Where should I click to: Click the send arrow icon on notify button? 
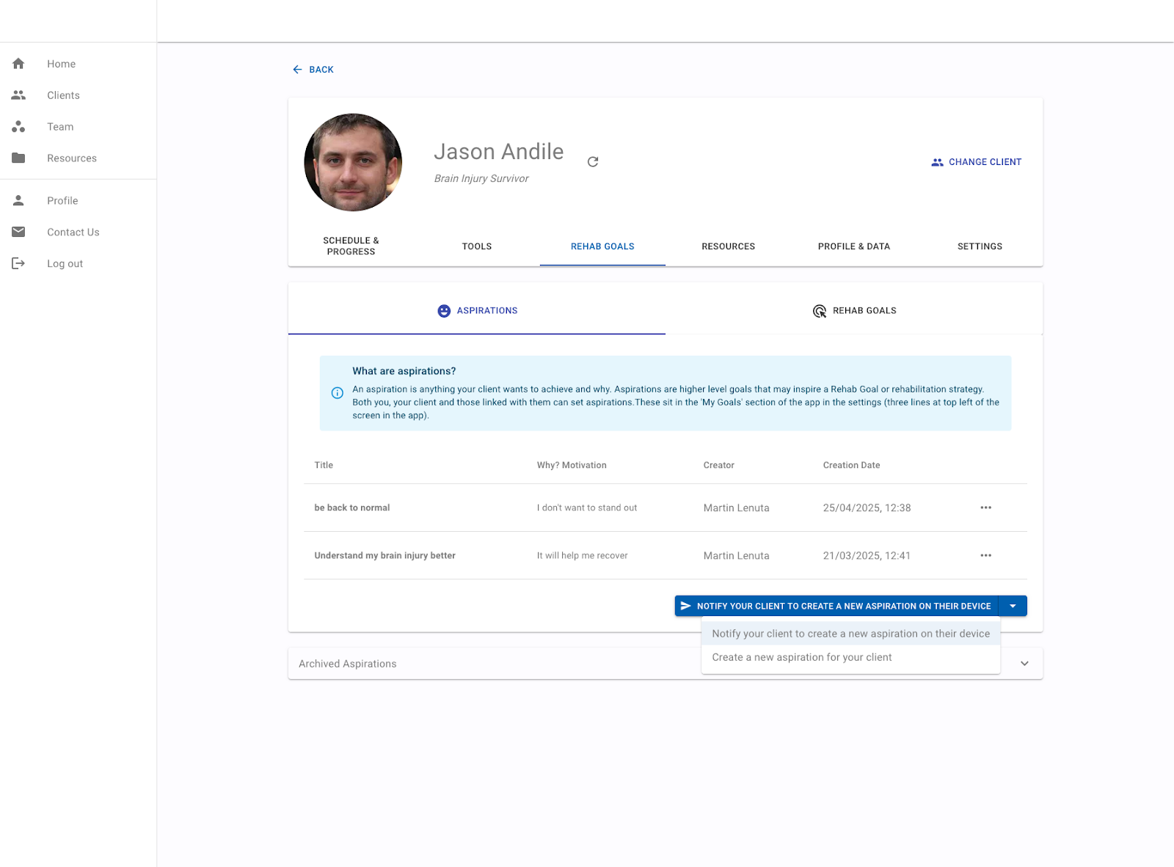[686, 606]
